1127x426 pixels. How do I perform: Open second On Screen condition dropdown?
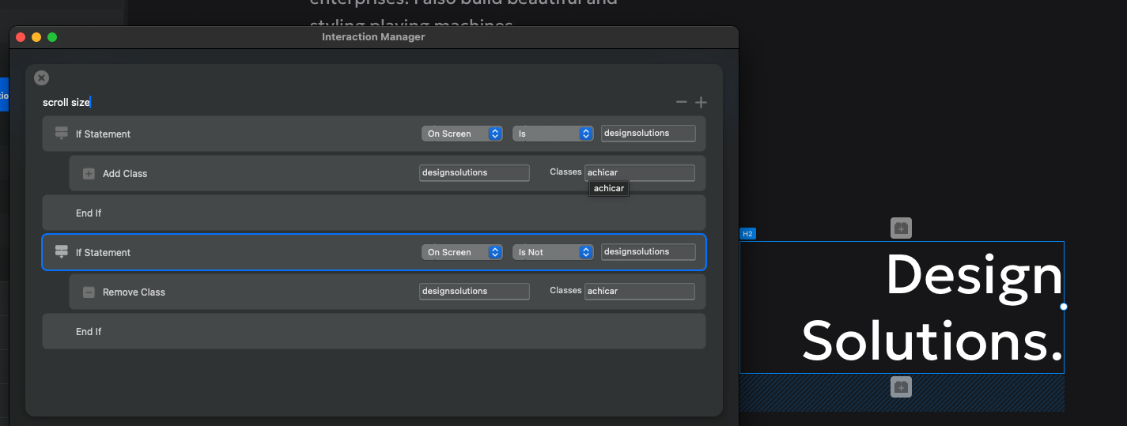pyautogui.click(x=462, y=252)
